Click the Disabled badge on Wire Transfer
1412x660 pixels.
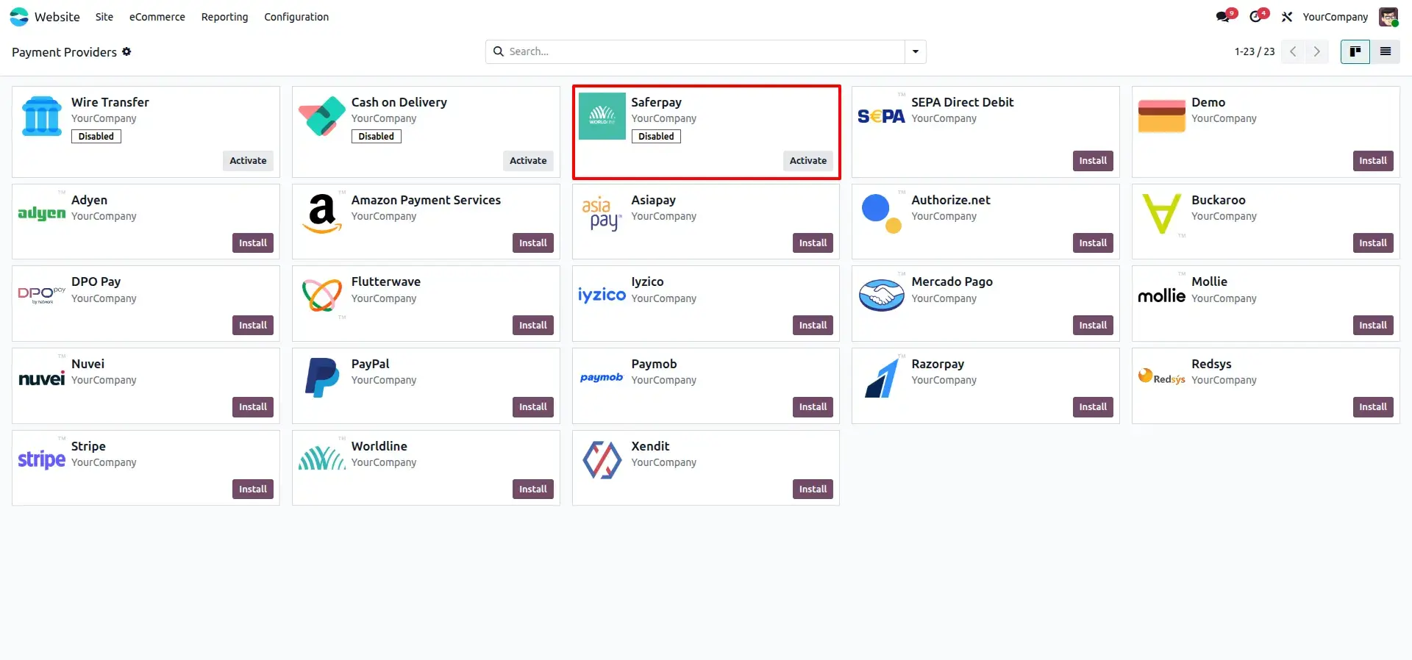pyautogui.click(x=96, y=137)
